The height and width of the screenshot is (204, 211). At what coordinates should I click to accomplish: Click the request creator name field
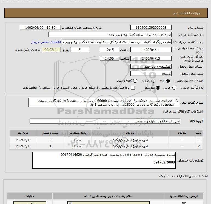117,42
